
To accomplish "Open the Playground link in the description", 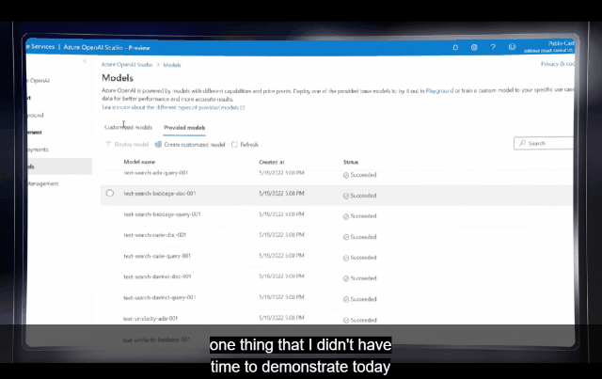I will (x=439, y=91).
